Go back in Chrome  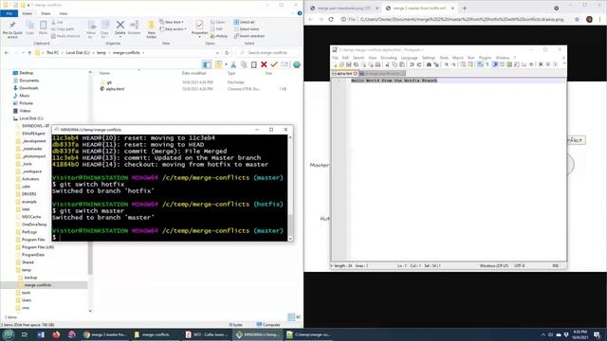coord(310,19)
